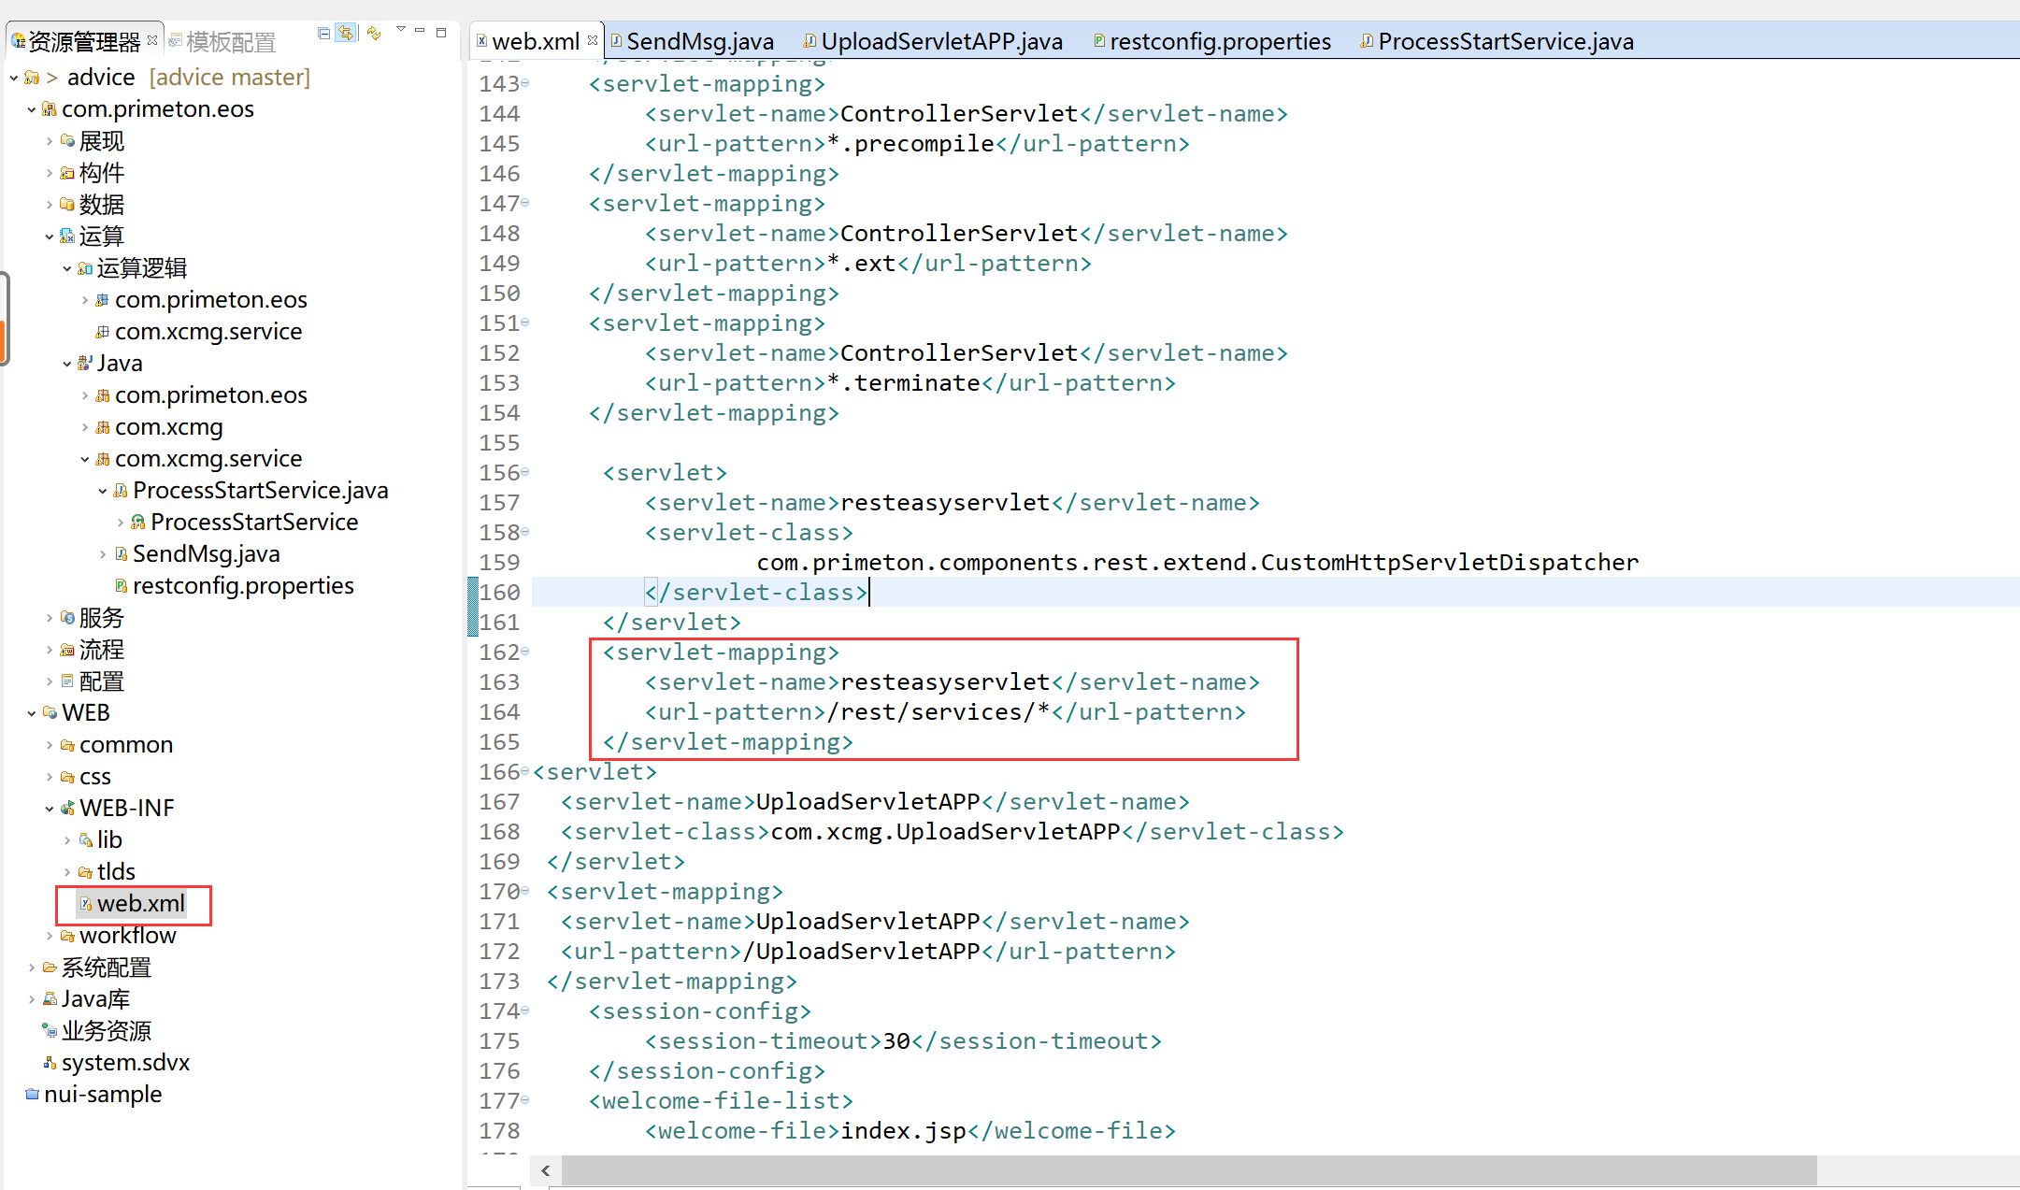Click the 构件 folder icon

click(67, 173)
